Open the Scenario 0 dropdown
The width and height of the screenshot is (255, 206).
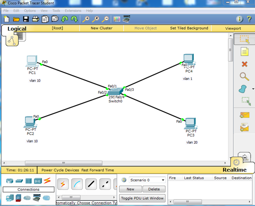(x=147, y=180)
